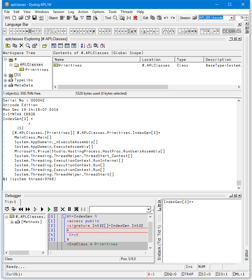Screen dimensions: 252x280
Task: Click the Delete (X) icon in Explorer toolbar
Action: [21, 46]
